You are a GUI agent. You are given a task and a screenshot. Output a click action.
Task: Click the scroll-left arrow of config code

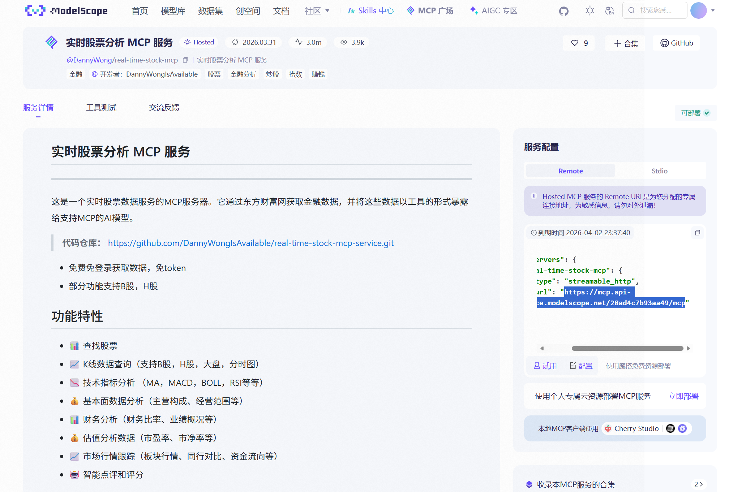coord(542,349)
